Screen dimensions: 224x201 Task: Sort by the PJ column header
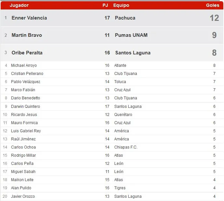click(x=105, y=5)
